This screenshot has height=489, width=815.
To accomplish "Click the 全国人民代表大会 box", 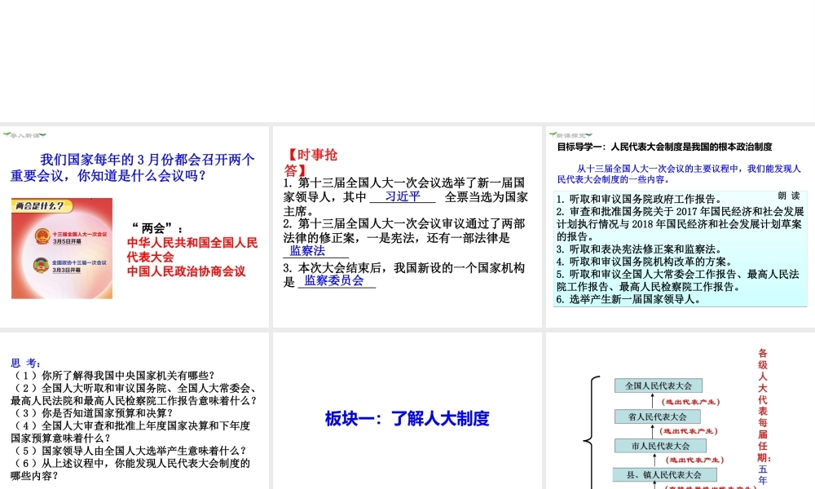I will point(658,385).
